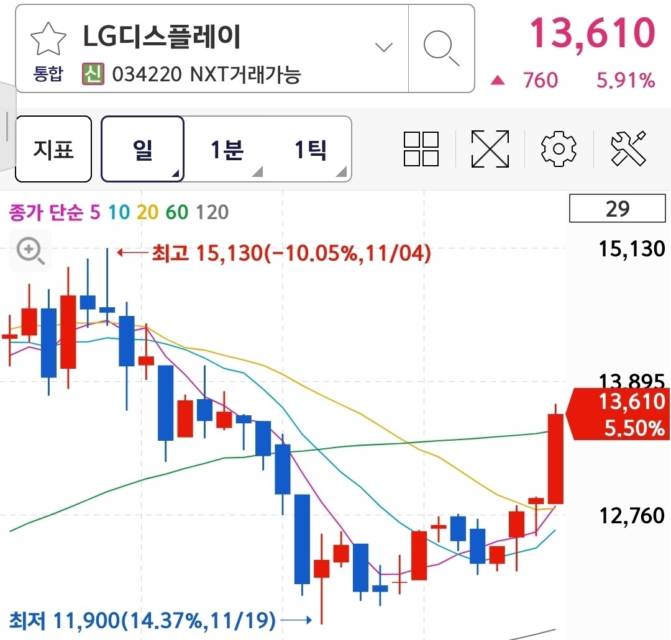Click the 12,760 price axis label
Image resolution: width=671 pixels, height=640 pixels.
[x=632, y=516]
